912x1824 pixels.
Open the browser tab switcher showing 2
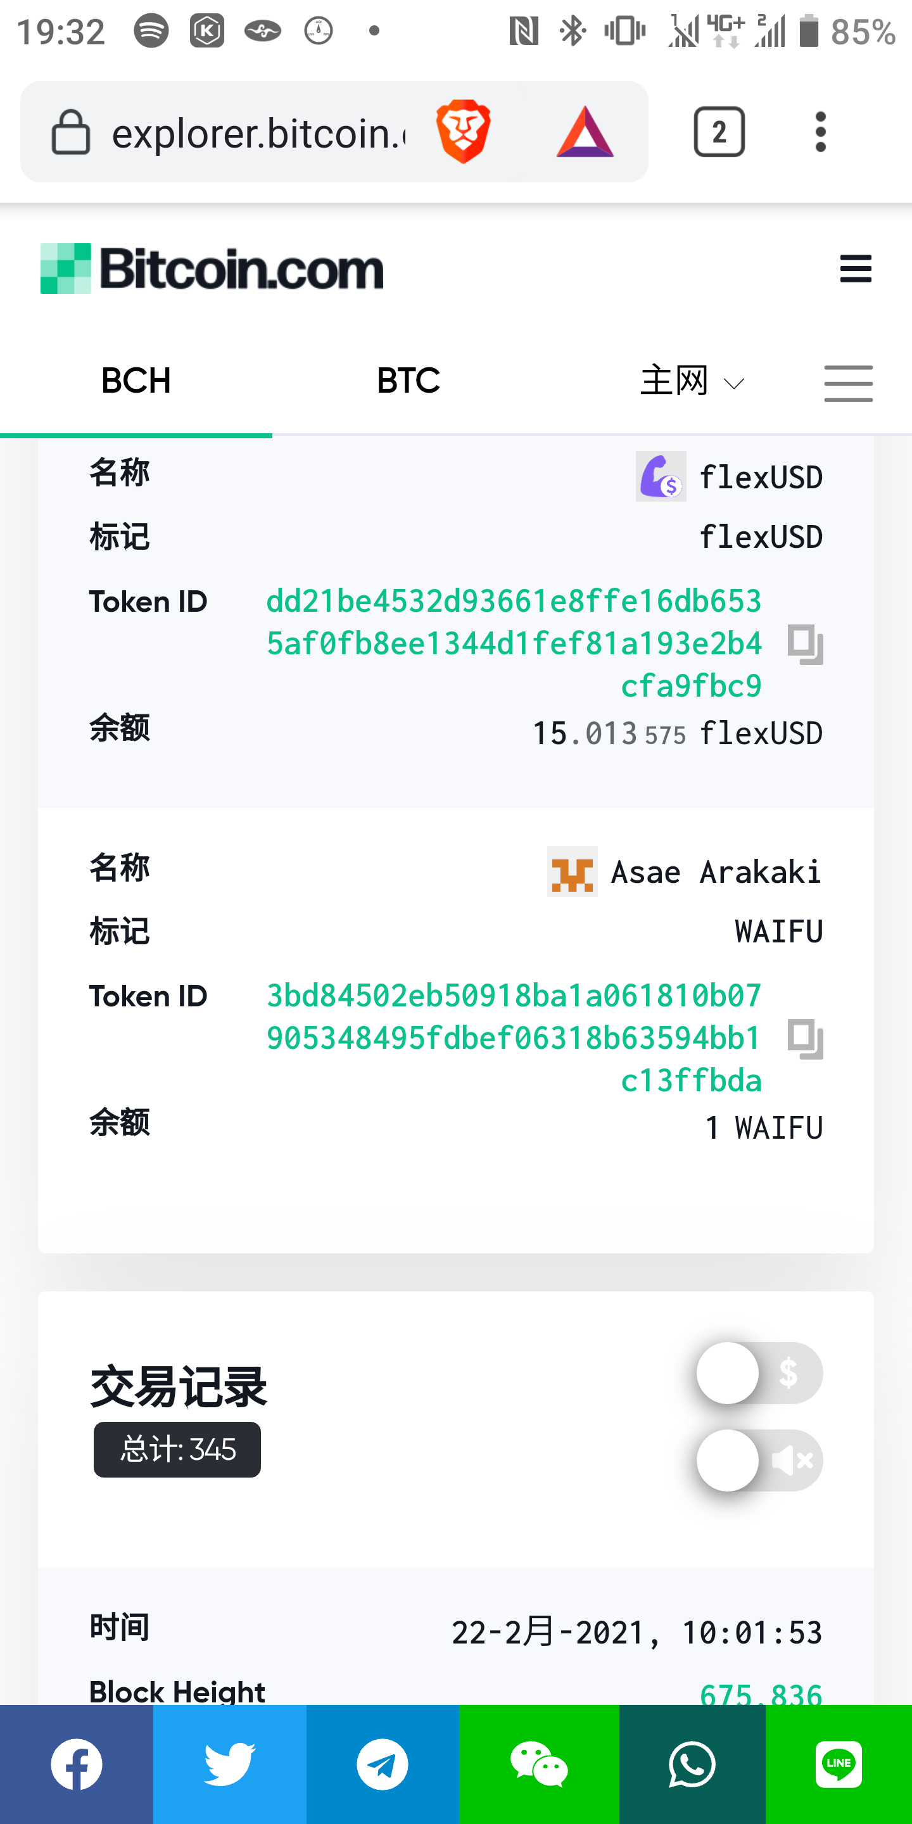[719, 132]
